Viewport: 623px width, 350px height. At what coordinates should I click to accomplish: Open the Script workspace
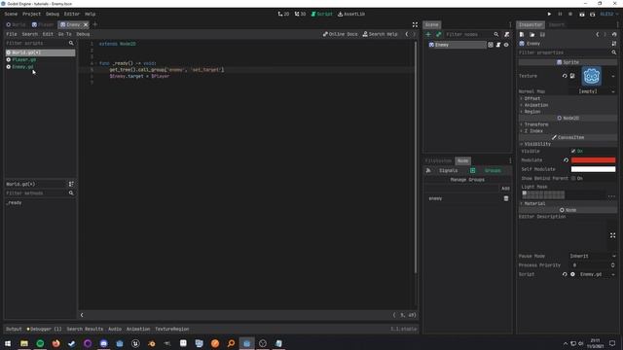322,14
